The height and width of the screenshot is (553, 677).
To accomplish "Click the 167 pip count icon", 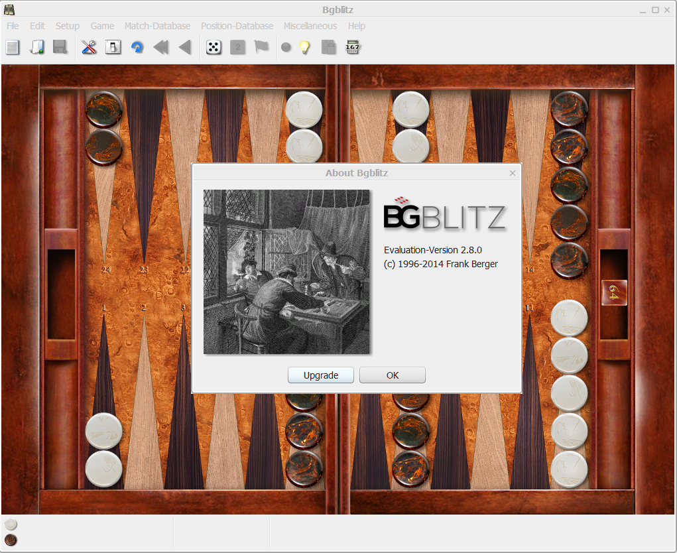I will (352, 47).
